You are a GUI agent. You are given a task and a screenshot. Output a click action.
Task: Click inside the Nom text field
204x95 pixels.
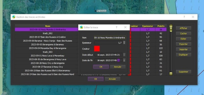coord(110,37)
